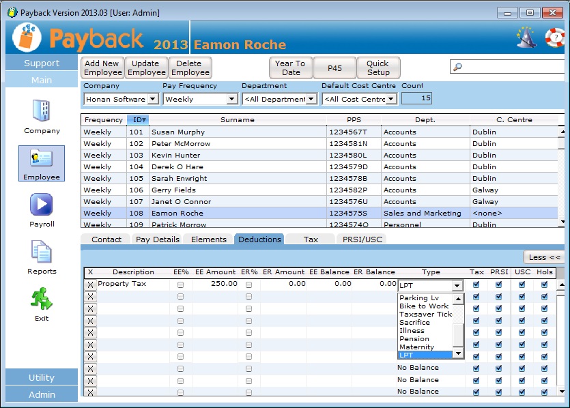Expand the Department filter dropdown
Screen dimensions: 570x408
pos(311,100)
